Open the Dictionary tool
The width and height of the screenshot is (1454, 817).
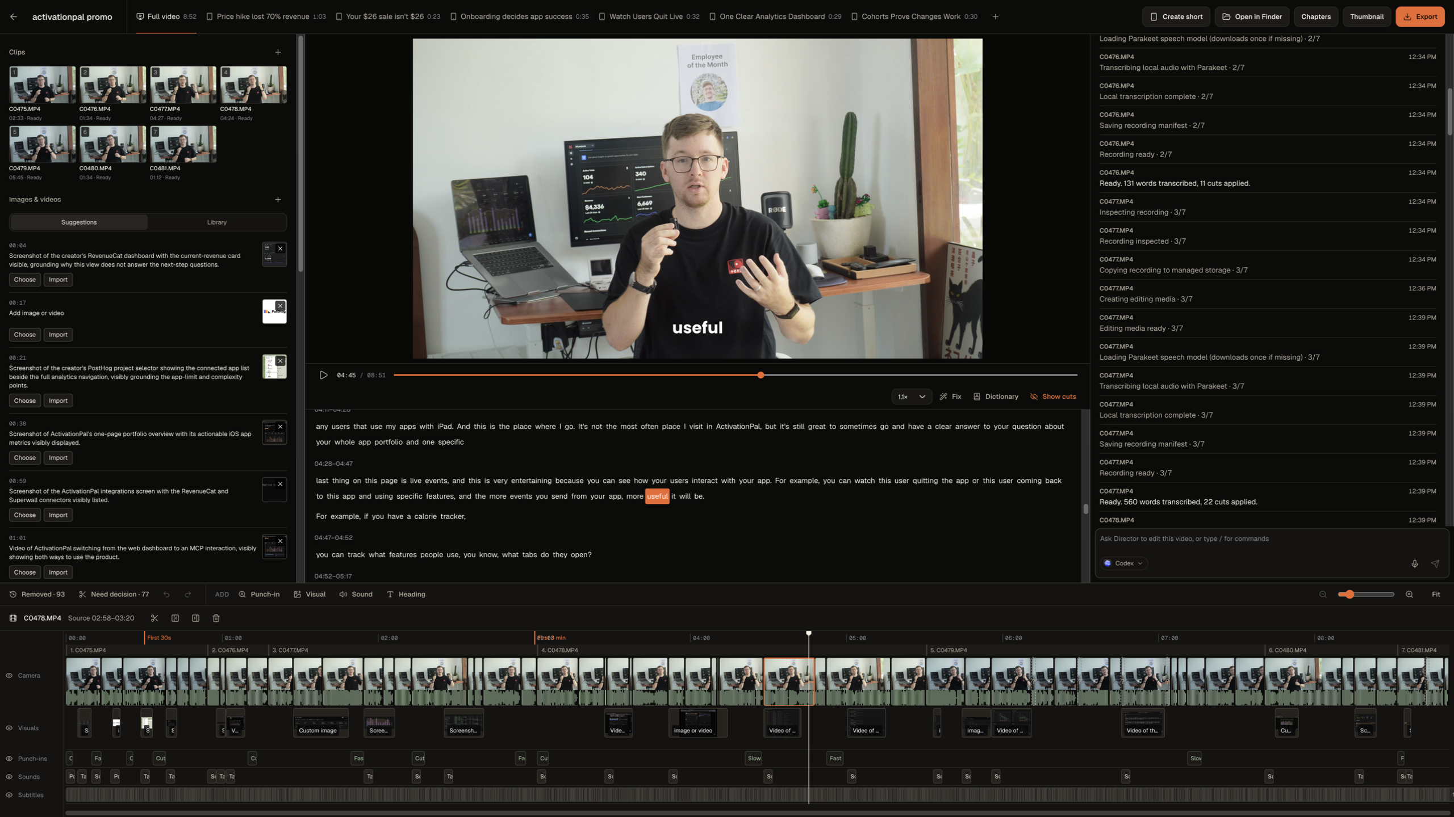(x=996, y=397)
